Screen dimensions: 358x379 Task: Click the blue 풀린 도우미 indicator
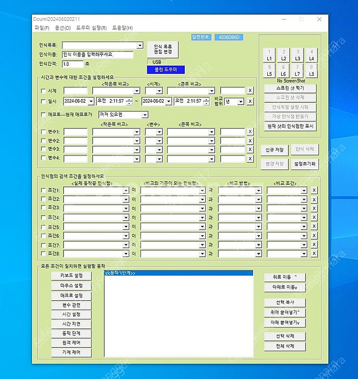[165, 70]
